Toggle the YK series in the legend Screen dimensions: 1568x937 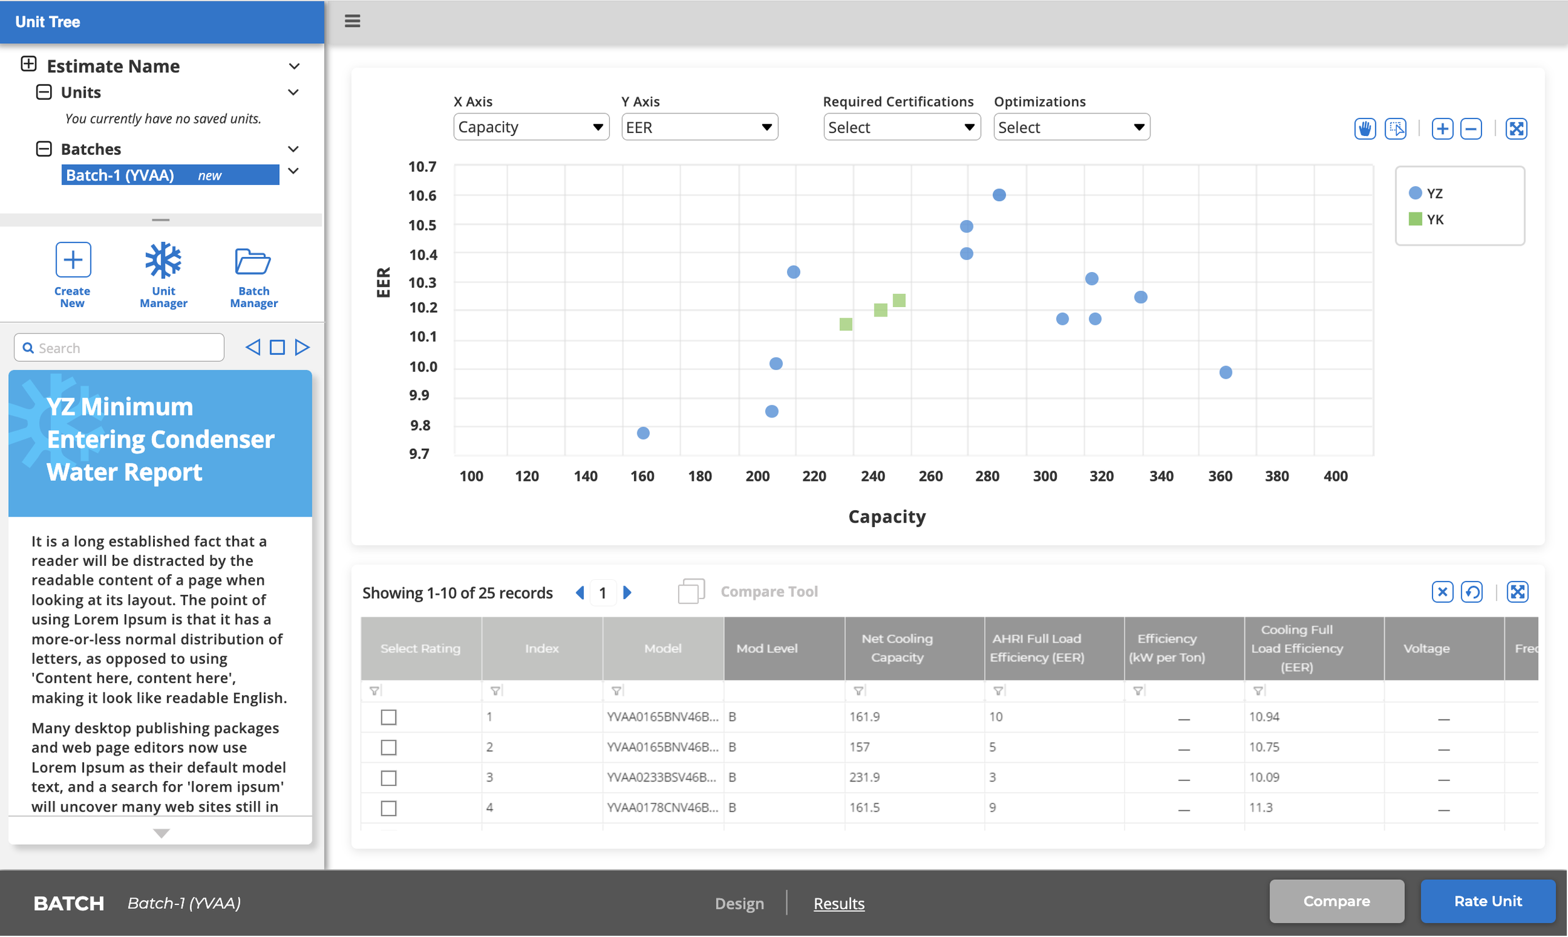pyautogui.click(x=1426, y=220)
